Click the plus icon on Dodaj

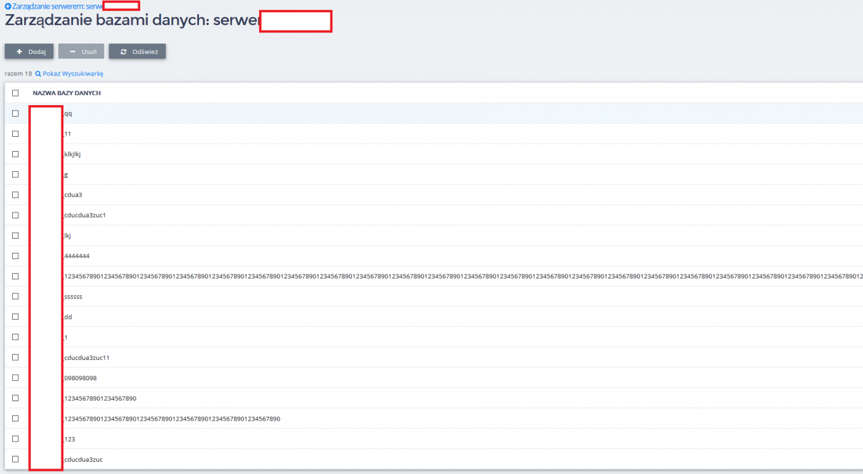(20, 51)
